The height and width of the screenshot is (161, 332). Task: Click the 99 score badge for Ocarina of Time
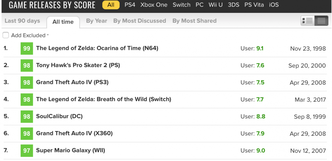click(27, 49)
